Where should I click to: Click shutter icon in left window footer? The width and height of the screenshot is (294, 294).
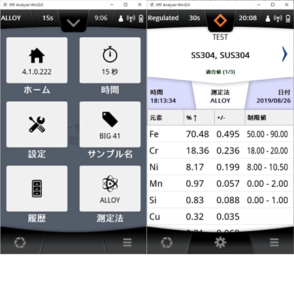pyautogui.click(x=20, y=242)
